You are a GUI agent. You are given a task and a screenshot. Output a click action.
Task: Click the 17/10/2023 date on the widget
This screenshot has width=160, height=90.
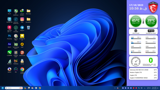136,5
